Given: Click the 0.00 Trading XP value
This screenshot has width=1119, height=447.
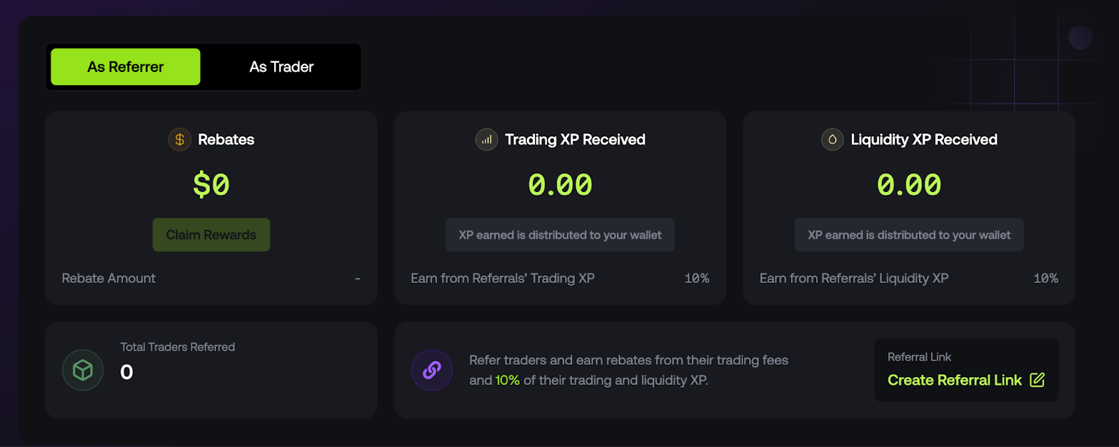Looking at the screenshot, I should pos(560,184).
